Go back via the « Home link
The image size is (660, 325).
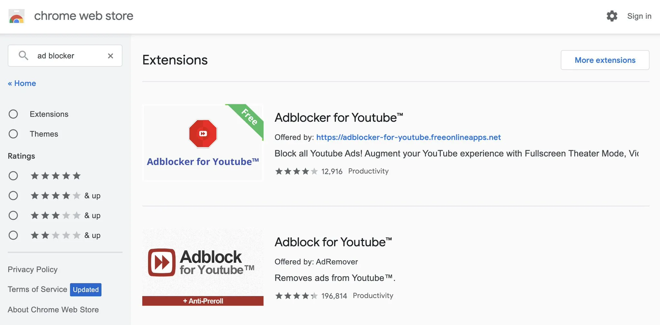pos(22,83)
